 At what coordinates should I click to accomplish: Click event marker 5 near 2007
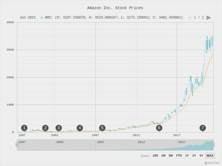[102, 128]
